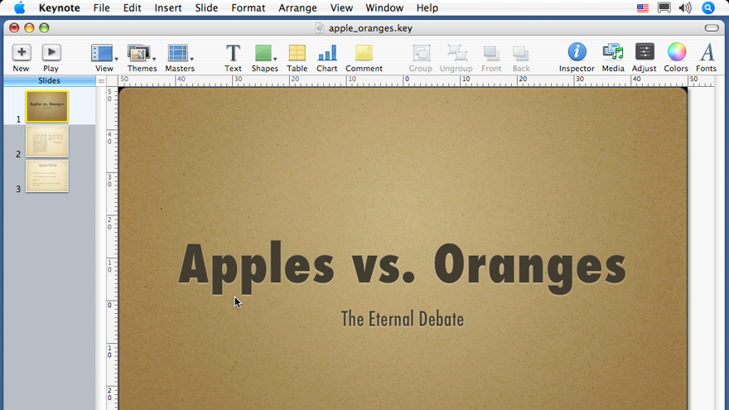Open the Insert menu
This screenshot has width=729, height=410.
(168, 8)
